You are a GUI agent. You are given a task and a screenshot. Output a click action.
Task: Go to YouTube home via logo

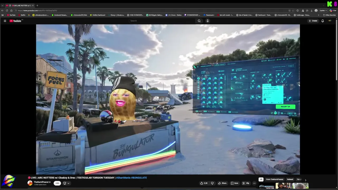(15, 21)
